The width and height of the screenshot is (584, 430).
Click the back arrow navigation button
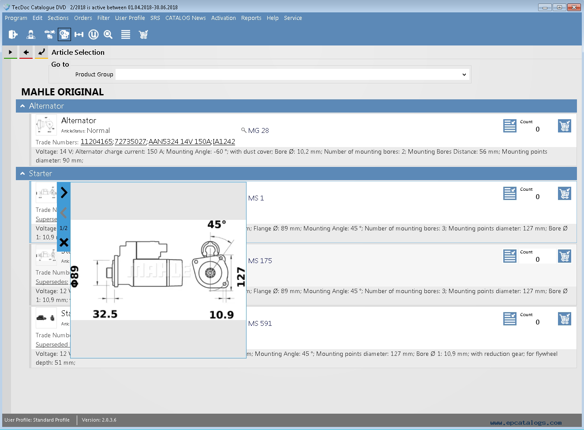[26, 52]
